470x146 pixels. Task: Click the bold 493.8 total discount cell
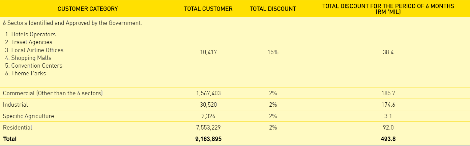point(388,139)
